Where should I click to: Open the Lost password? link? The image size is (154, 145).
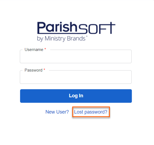point(91,112)
